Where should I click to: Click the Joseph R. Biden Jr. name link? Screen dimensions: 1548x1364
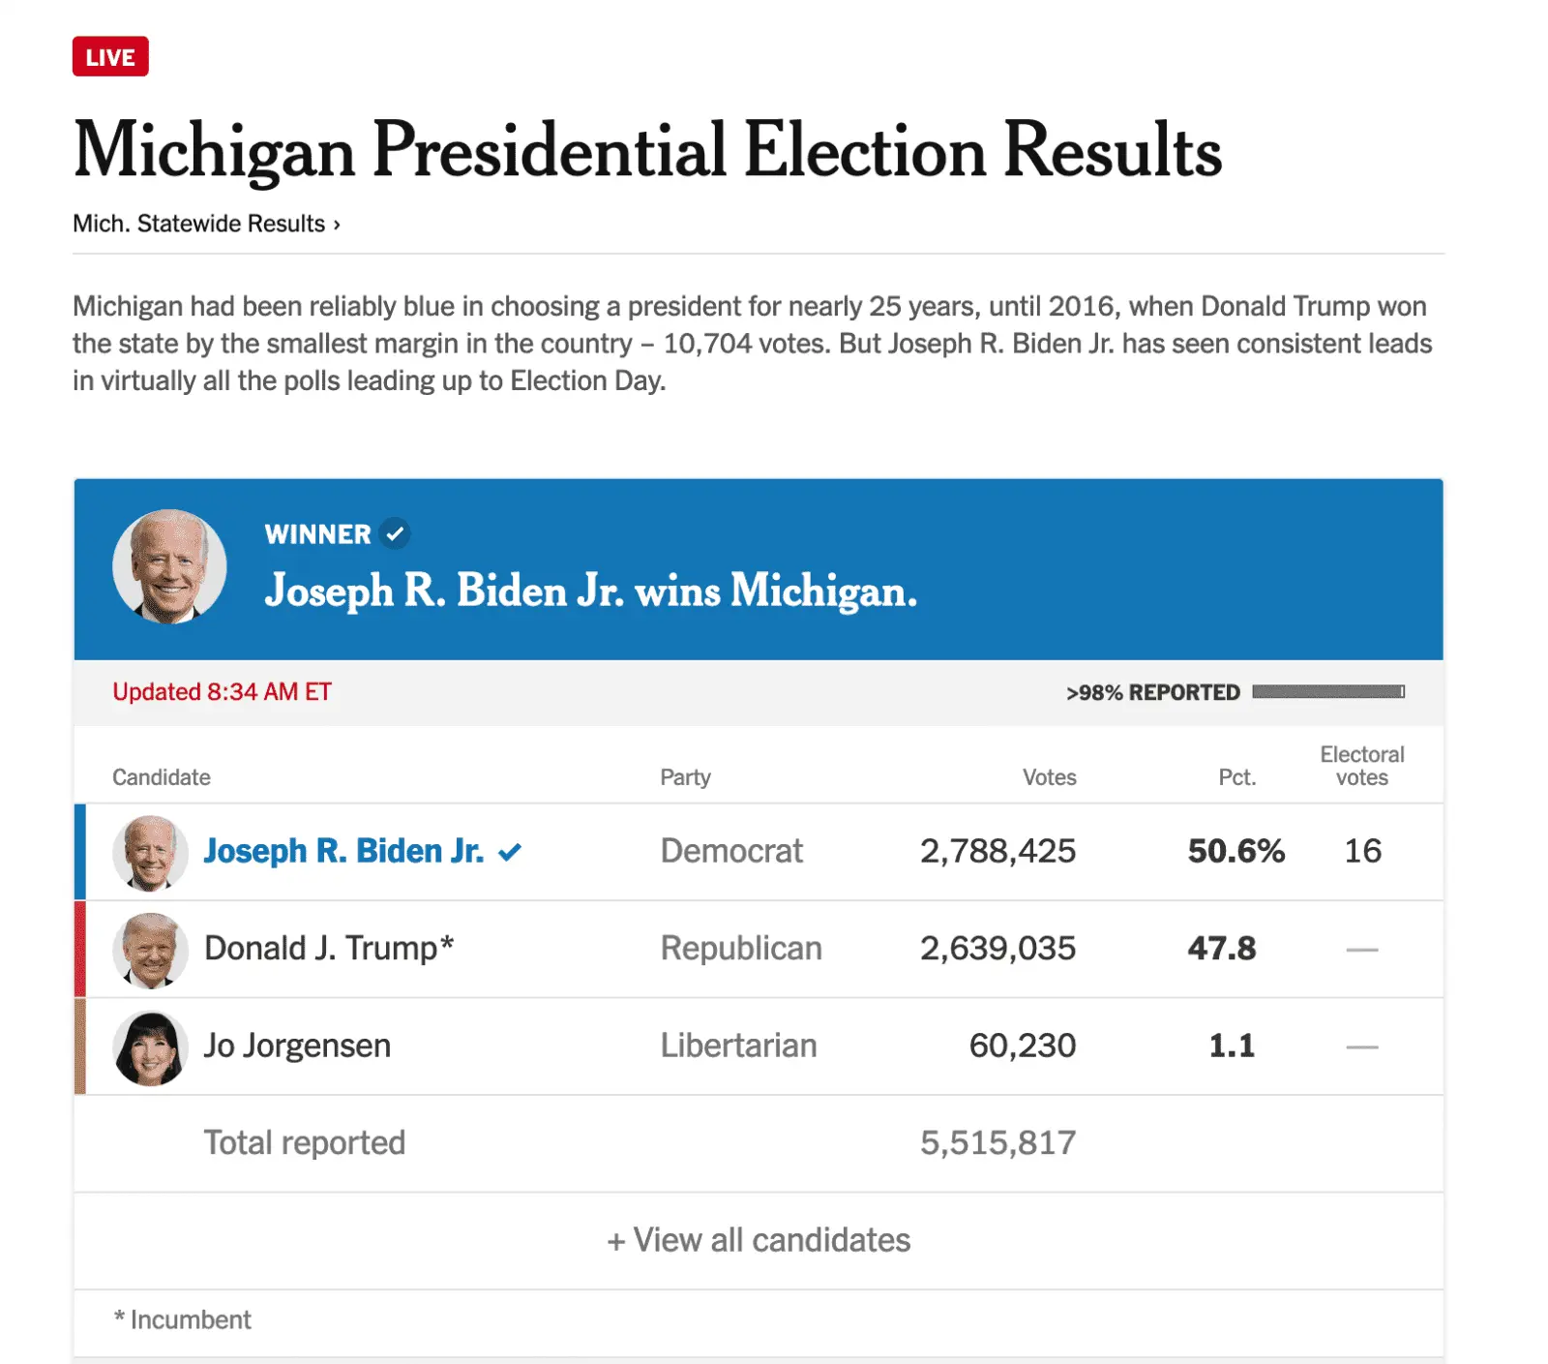(343, 851)
